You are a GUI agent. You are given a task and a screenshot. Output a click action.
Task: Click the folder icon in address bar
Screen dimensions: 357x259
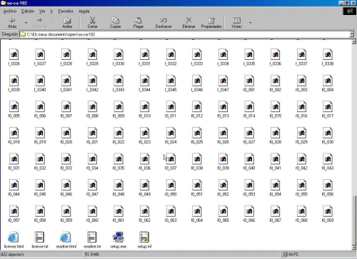pos(23,34)
